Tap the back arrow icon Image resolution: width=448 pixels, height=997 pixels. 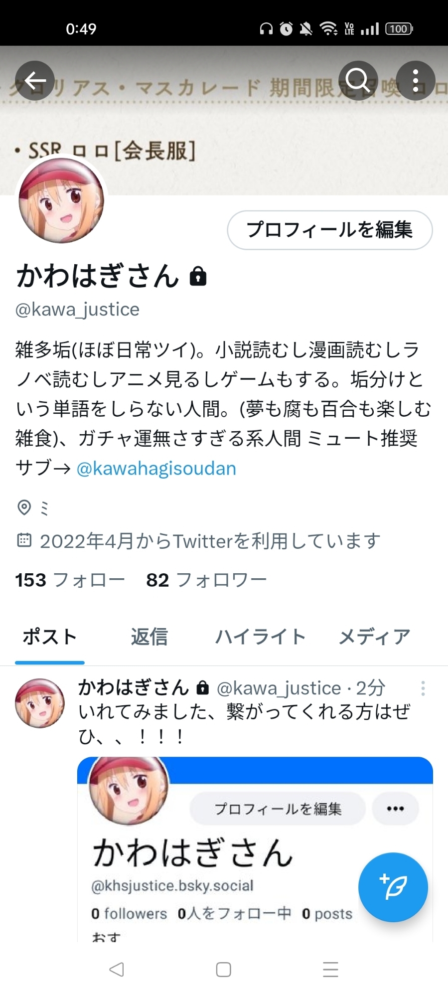click(x=35, y=81)
